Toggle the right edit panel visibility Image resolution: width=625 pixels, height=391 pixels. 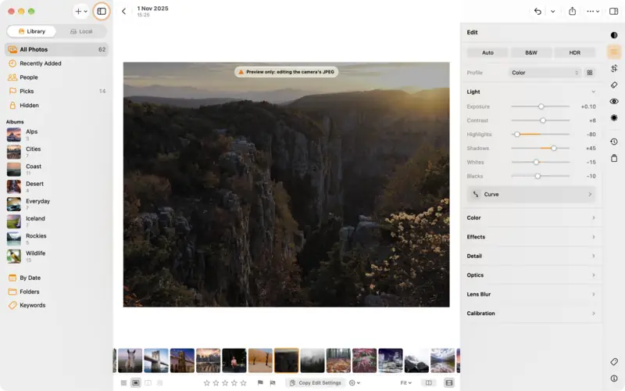pyautogui.click(x=613, y=11)
